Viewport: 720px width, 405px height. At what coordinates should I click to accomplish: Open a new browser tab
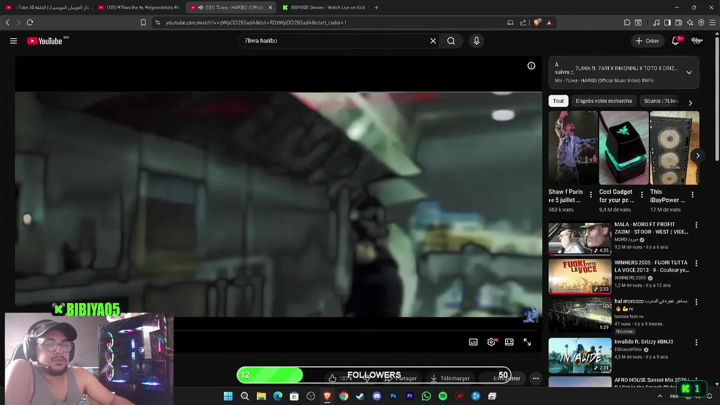376,7
